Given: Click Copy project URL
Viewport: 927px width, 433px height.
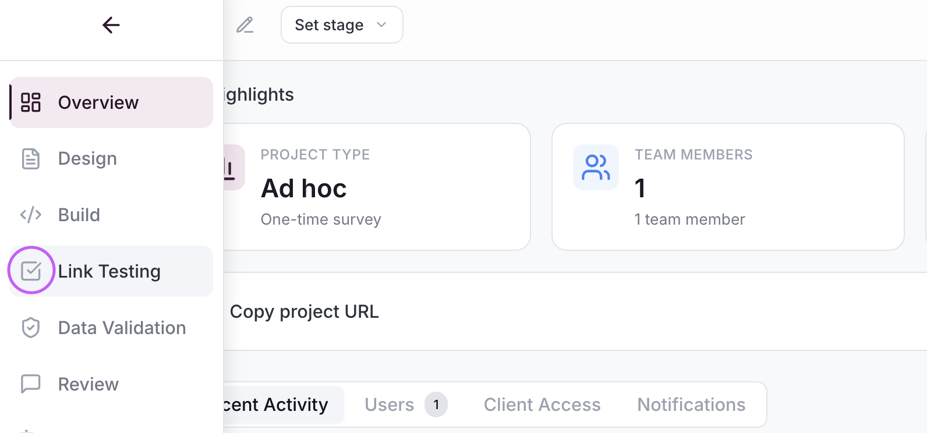Looking at the screenshot, I should click(x=304, y=312).
